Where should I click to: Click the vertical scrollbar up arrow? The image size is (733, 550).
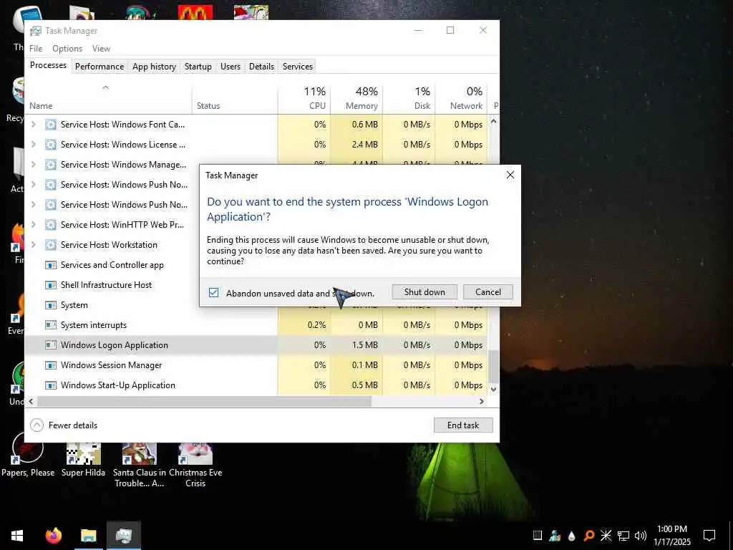494,121
